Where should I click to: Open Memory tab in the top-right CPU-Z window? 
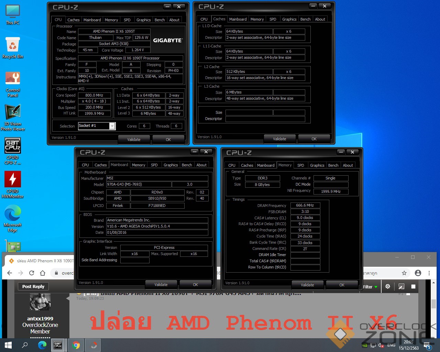(257, 19)
